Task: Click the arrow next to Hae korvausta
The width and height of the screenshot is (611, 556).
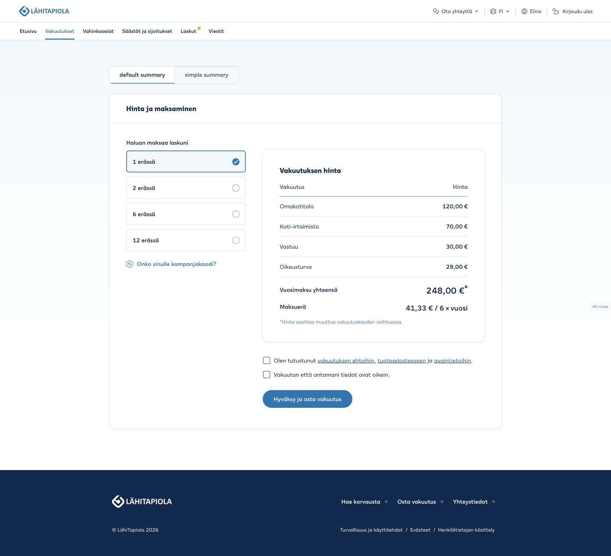Action: 386,502
